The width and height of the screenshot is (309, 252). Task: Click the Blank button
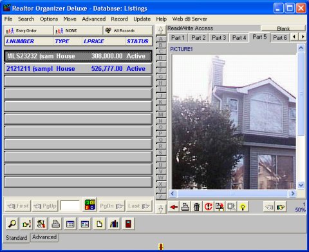(x=283, y=28)
